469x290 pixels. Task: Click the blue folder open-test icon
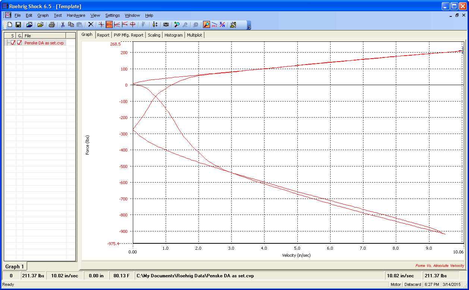point(29,25)
